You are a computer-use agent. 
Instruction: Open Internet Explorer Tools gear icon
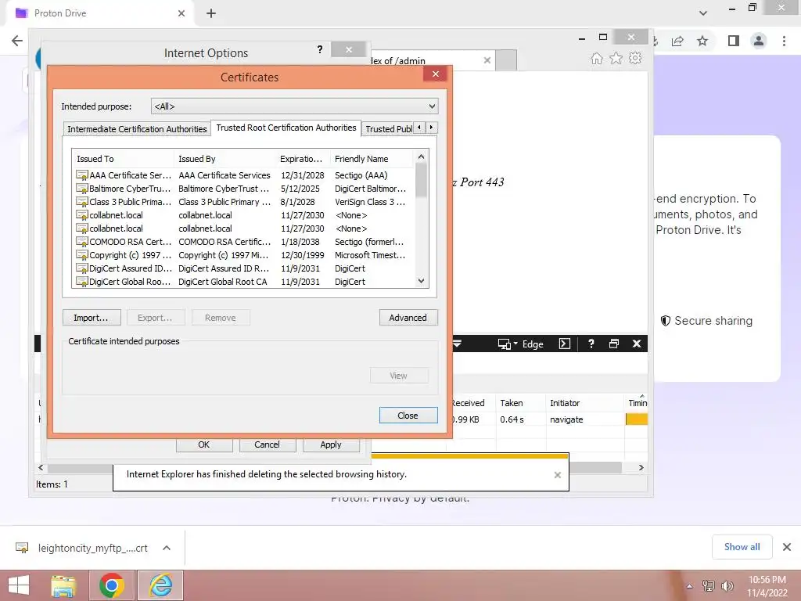[x=635, y=58]
